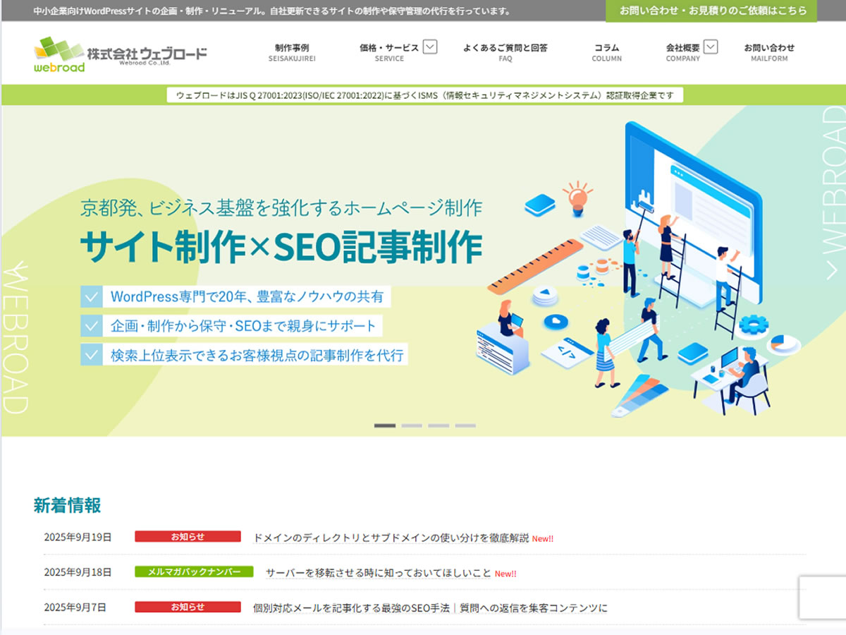The width and height of the screenshot is (846, 635).
Task: Click the お問い合わせ MAILFORM navigation item
Action: (770, 52)
